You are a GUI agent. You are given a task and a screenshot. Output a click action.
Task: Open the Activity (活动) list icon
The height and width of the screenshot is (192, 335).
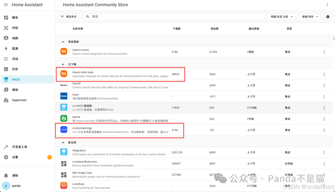pos(6,59)
